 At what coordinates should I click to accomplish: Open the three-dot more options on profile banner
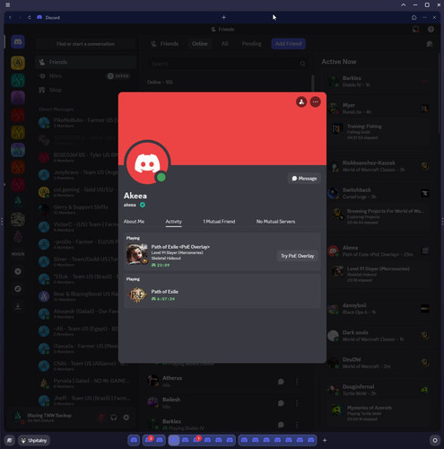click(x=316, y=102)
